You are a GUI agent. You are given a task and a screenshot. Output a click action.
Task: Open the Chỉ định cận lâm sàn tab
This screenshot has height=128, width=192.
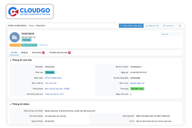[x=58, y=52]
